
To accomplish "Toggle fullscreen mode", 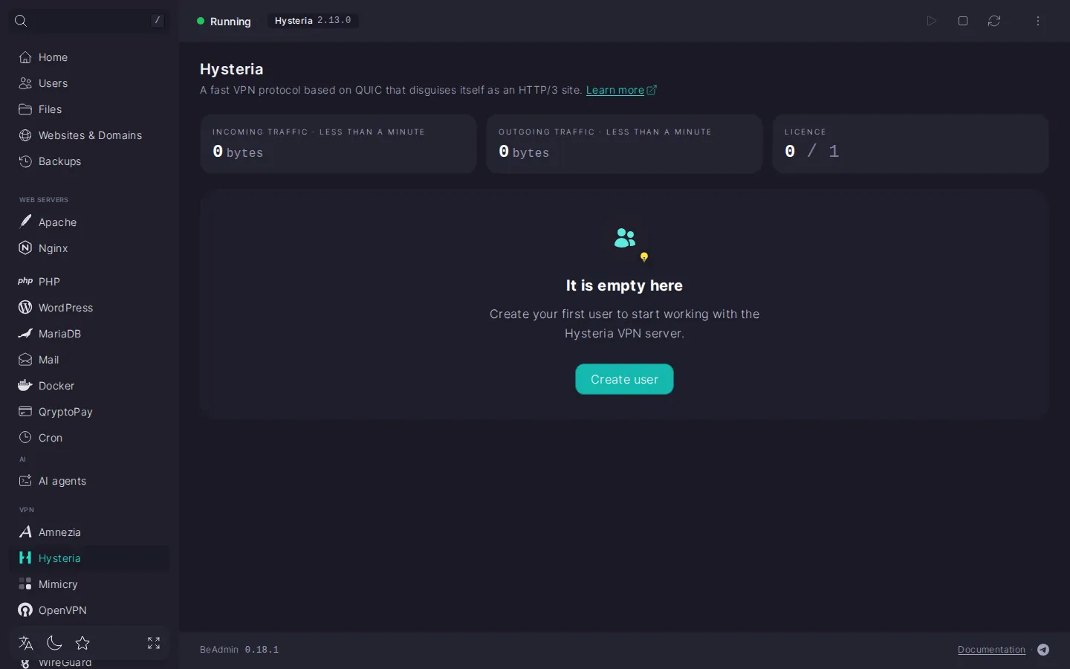I will click(154, 643).
